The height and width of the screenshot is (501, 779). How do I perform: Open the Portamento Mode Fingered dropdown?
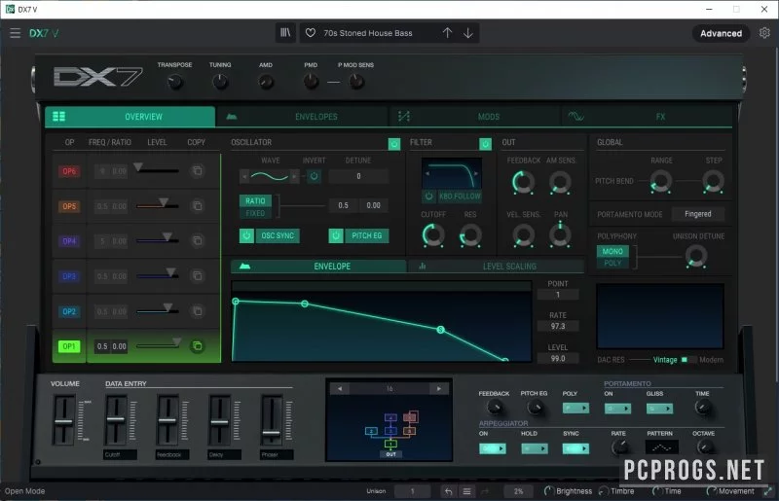point(697,214)
